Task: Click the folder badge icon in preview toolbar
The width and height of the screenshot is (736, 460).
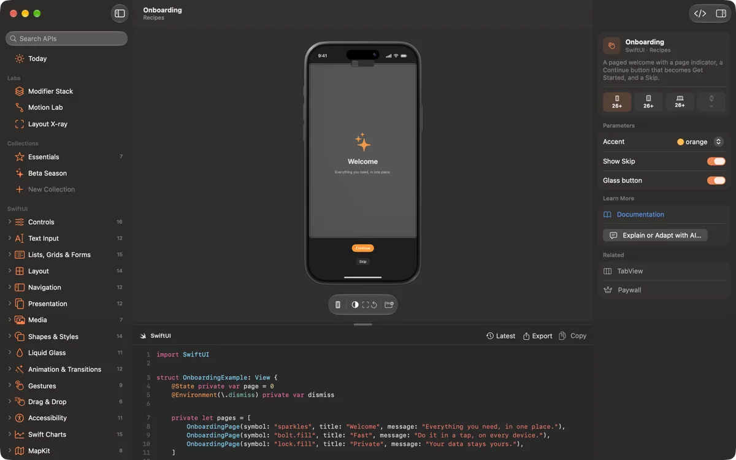Action: pyautogui.click(x=389, y=305)
